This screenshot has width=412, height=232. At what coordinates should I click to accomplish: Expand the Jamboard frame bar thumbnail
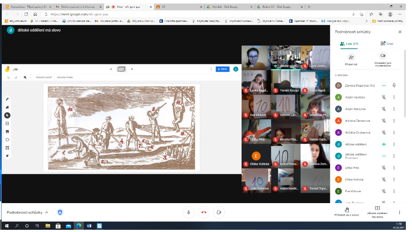121,69
